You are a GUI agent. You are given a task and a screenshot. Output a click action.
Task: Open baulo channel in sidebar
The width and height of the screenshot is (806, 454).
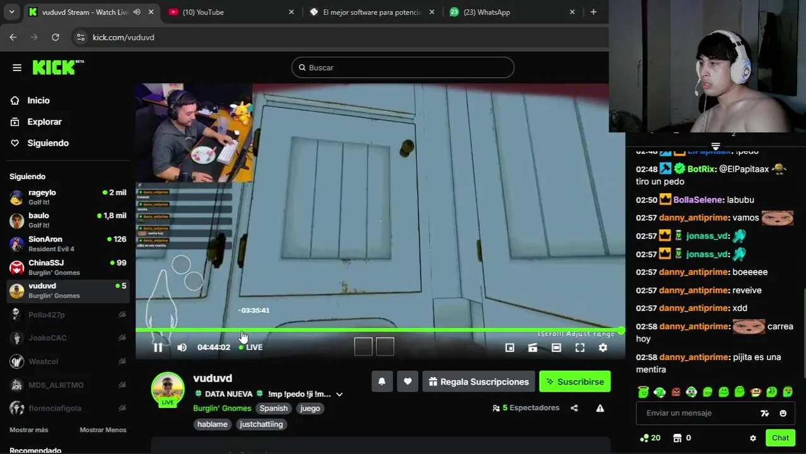click(67, 220)
